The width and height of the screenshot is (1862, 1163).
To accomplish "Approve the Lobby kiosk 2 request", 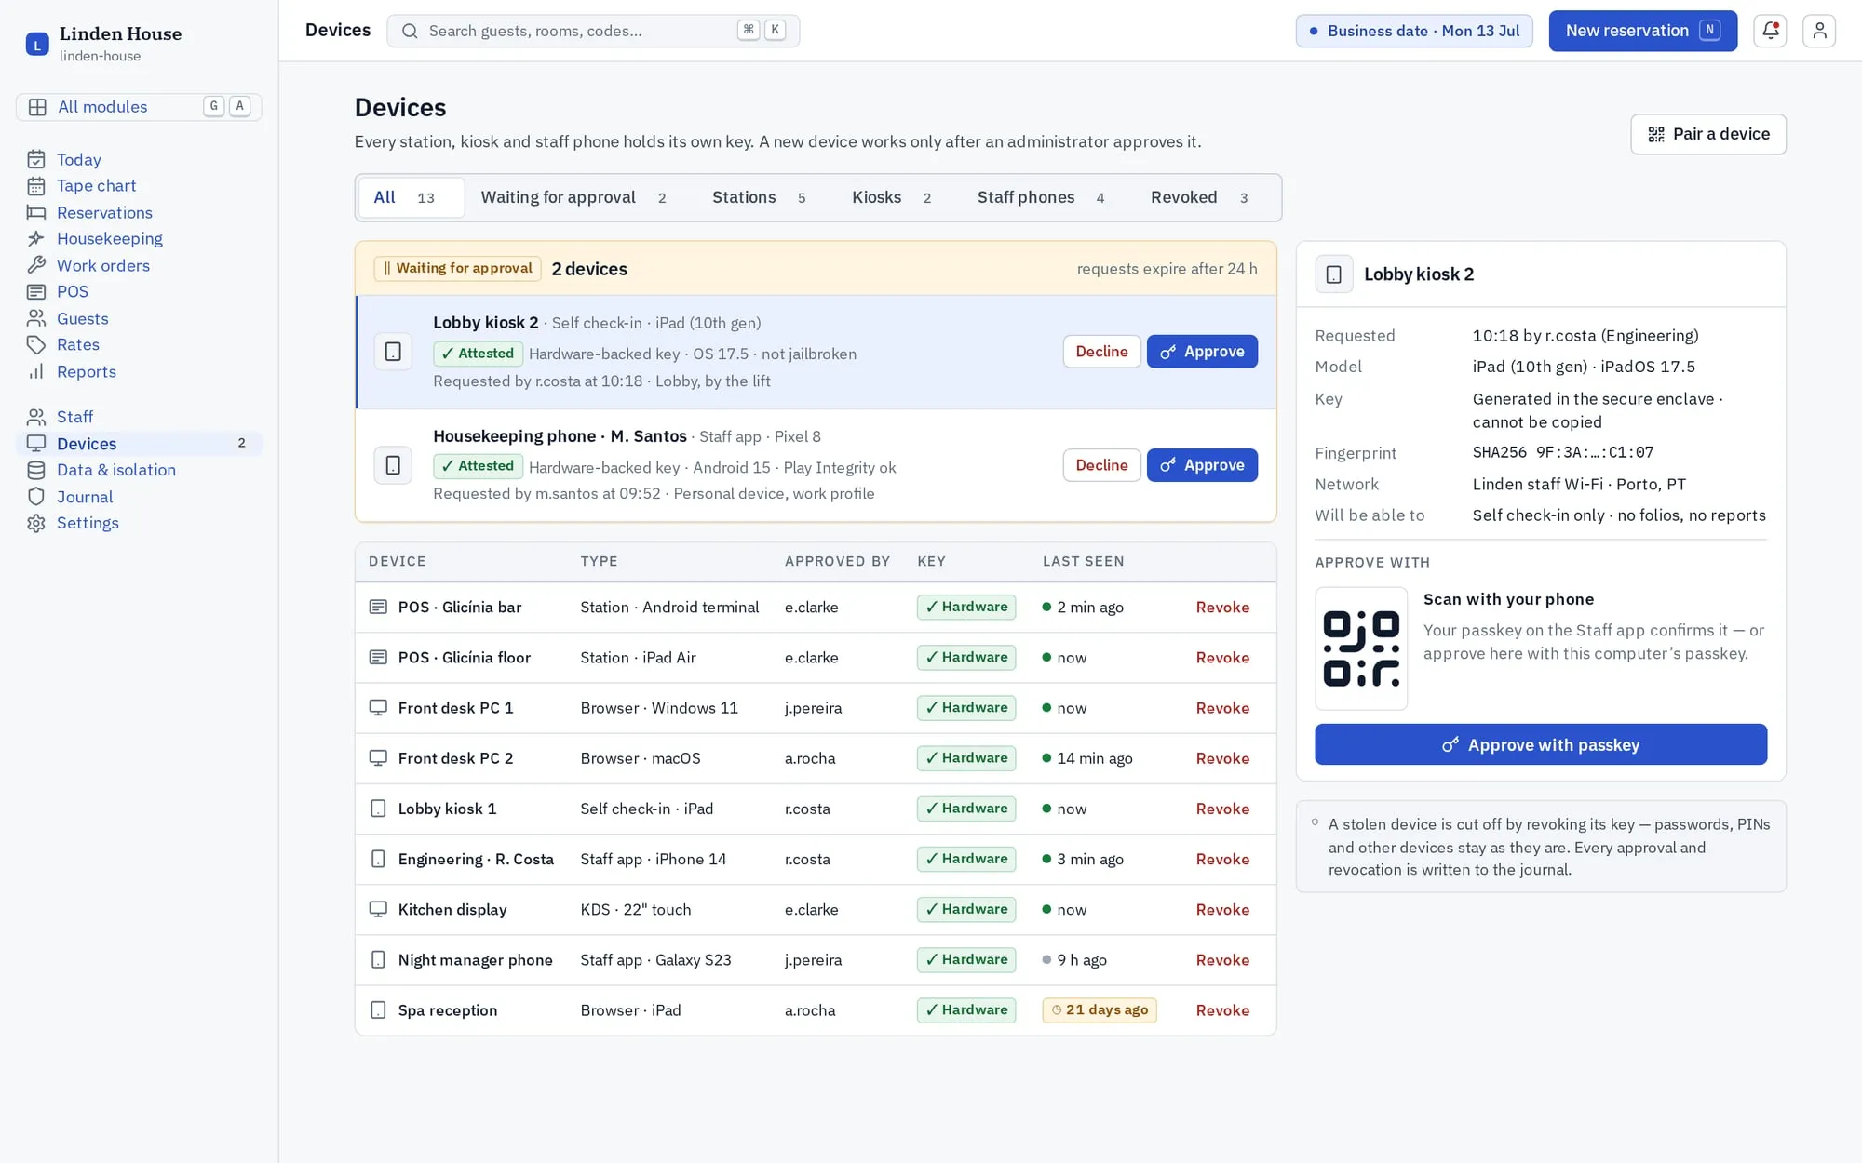I will click(x=1202, y=352).
